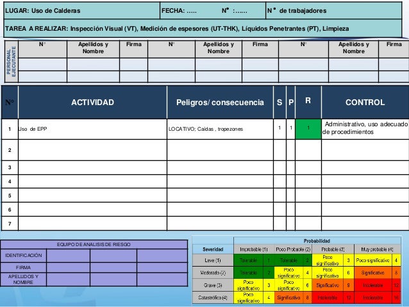Click the empty ACTIVIDAD cell in row 2

point(92,150)
